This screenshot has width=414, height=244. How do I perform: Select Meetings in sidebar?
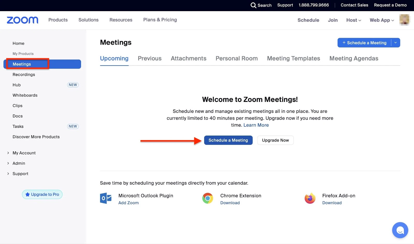coord(42,64)
